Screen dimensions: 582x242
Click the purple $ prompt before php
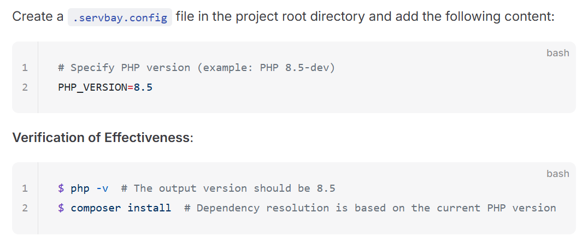click(61, 188)
